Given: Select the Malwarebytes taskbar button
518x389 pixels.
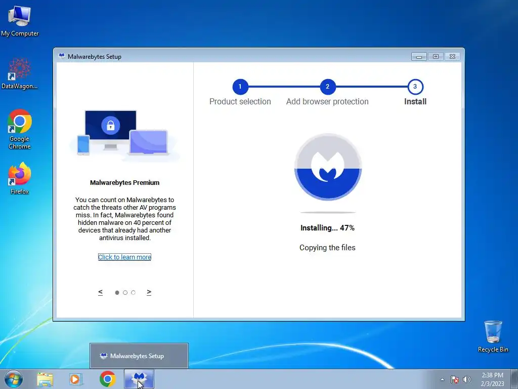Looking at the screenshot, I should (x=139, y=379).
